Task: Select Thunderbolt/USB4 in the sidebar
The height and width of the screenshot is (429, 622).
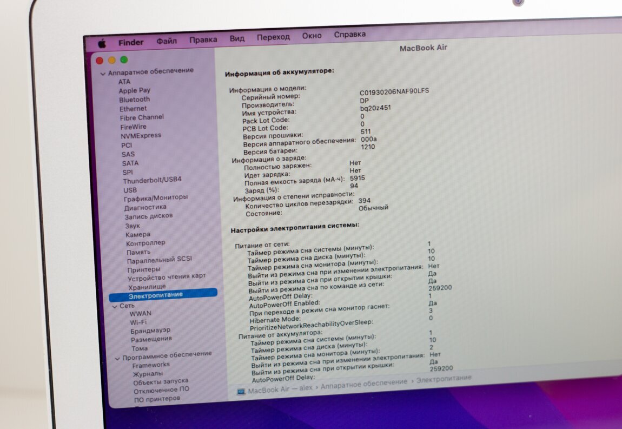Action: [152, 181]
